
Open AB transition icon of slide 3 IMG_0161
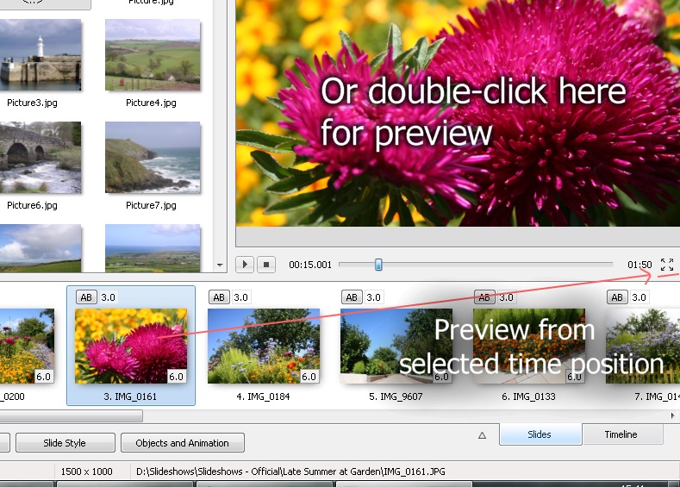coord(86,297)
